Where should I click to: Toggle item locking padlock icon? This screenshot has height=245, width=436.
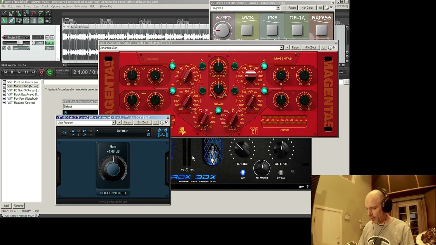48,20
